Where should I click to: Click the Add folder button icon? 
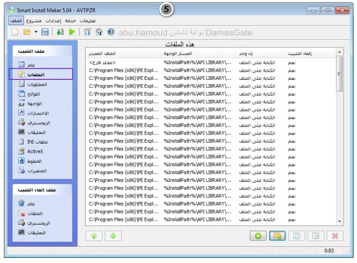coord(277,236)
